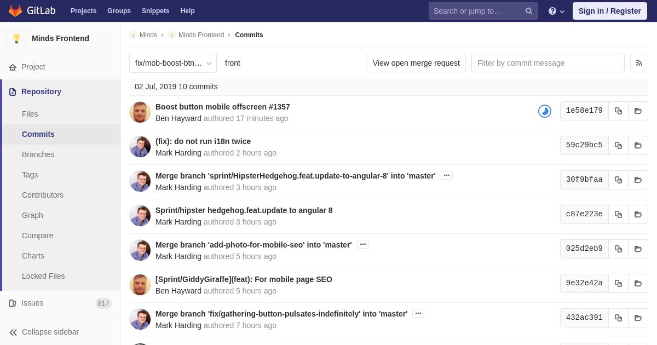Focus the Filter by commit message field
Screen dimensions: 657x345
coord(547,63)
